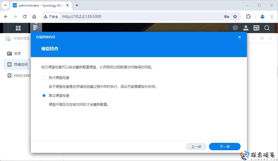Open DSM notifications chat bubble icon
The height and width of the screenshot is (161, 278).
[x=235, y=28]
